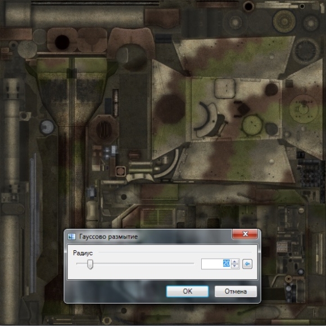Click the blue glass lens circle on texture

(47, 127)
